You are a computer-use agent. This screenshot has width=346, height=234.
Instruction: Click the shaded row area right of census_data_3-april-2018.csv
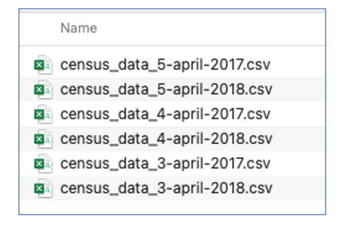click(x=299, y=189)
